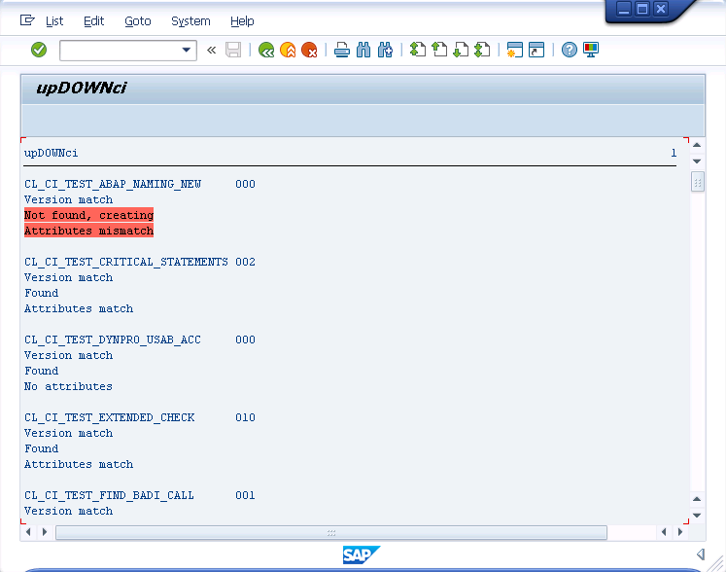The height and width of the screenshot is (572, 726).
Task: Click version number 001
Action: point(245,495)
